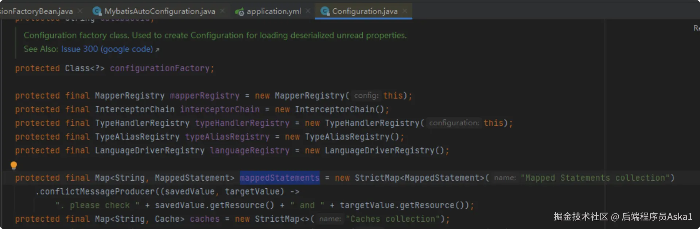The height and width of the screenshot is (229, 700).
Task: Click the savedValue.getResource() call
Action: tap(214, 205)
